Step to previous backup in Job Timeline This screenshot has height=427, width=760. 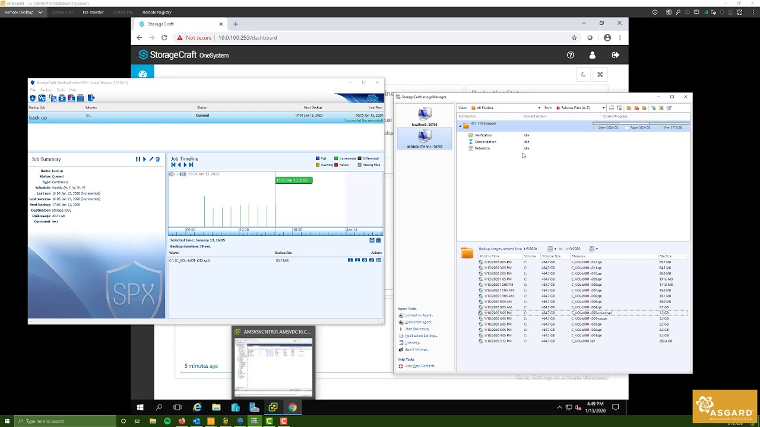coord(179,165)
